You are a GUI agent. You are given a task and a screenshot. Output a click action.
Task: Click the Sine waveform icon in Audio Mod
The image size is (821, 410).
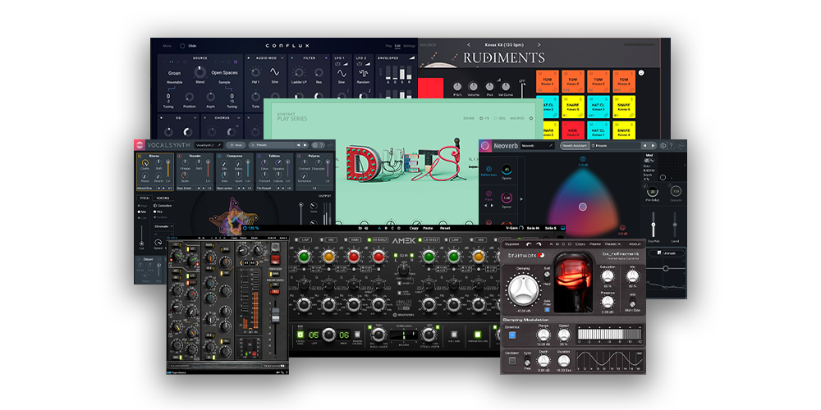pyautogui.click(x=275, y=72)
